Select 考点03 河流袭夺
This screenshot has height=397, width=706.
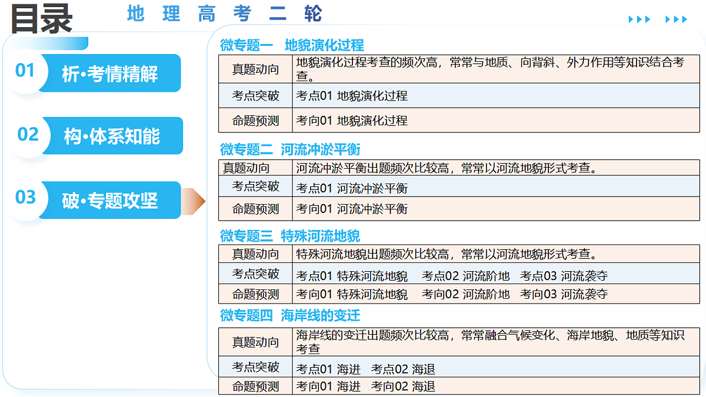564,276
